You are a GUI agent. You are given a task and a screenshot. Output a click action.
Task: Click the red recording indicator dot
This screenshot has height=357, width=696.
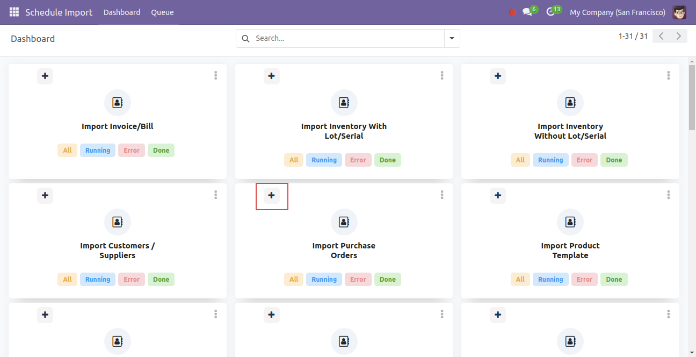click(512, 12)
